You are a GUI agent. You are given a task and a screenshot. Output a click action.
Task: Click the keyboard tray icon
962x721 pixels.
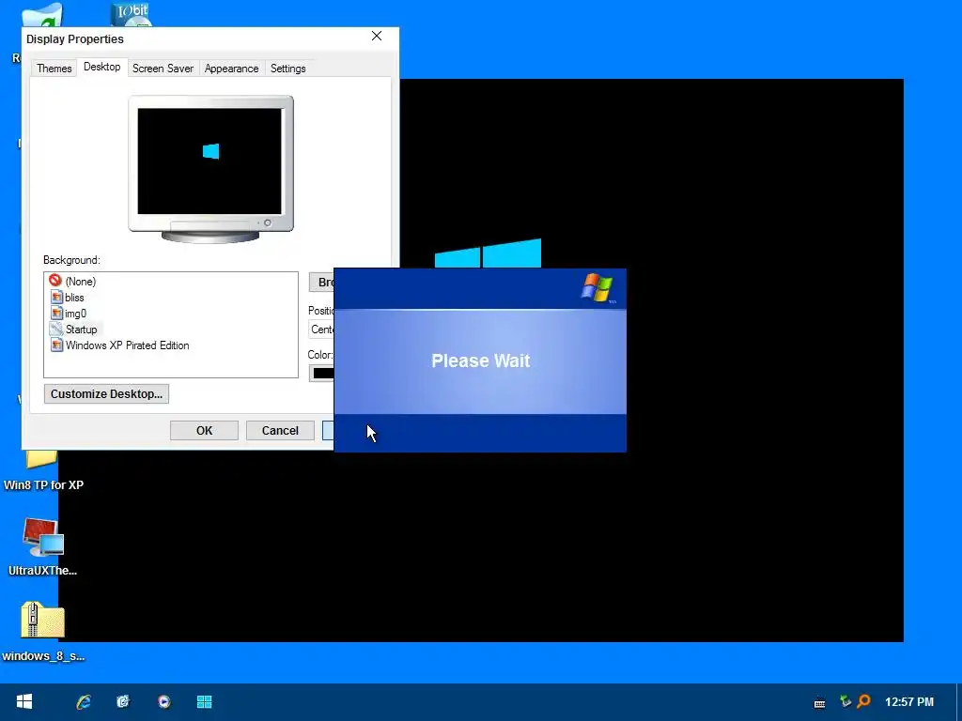coord(819,702)
